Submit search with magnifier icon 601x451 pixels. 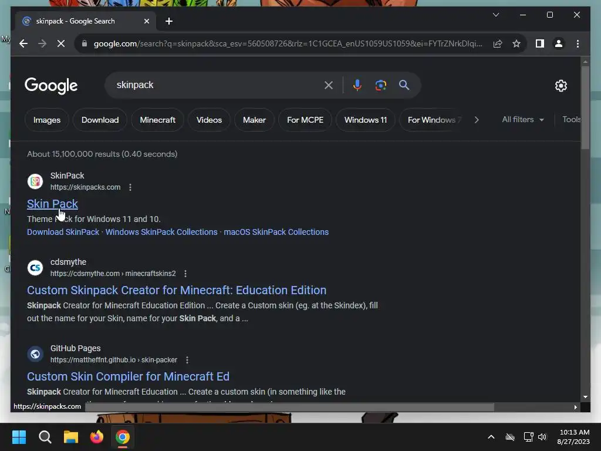[x=404, y=85]
